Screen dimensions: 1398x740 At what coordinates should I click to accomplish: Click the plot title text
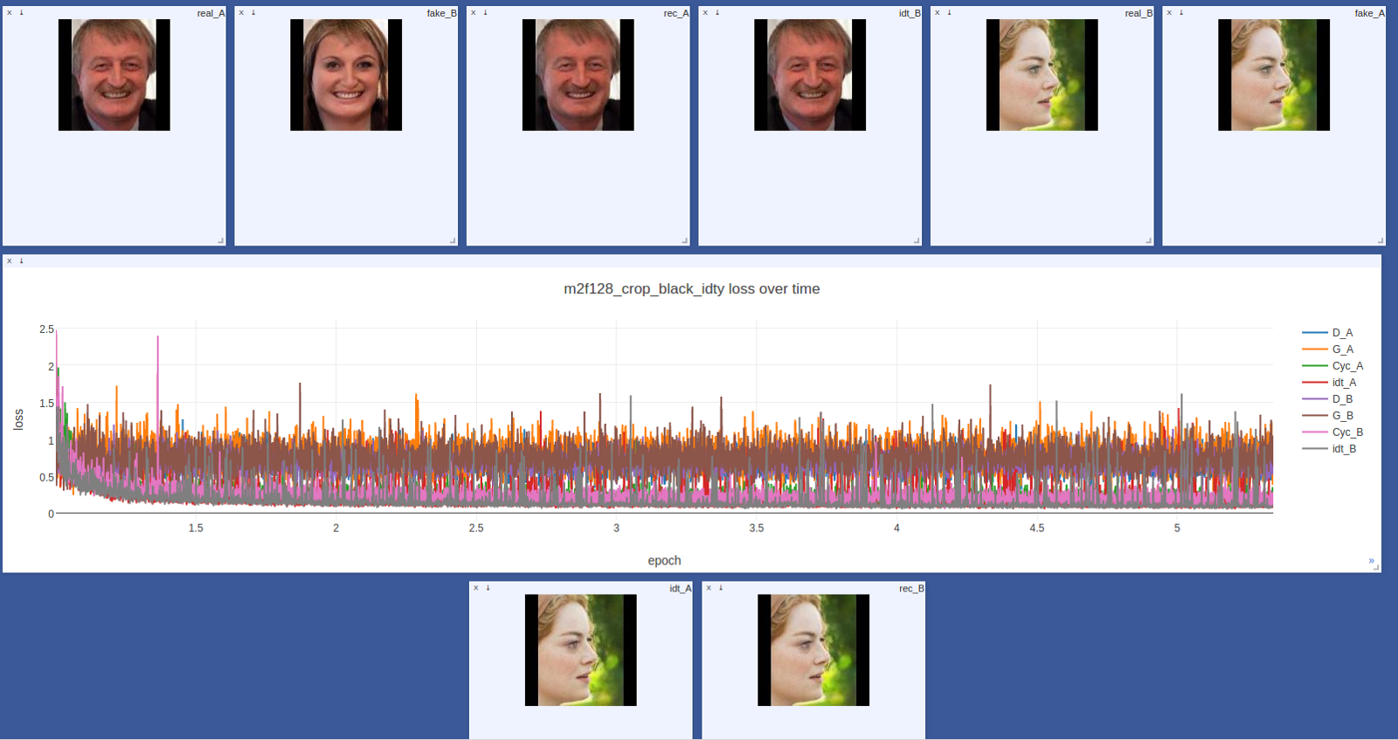[x=691, y=289]
